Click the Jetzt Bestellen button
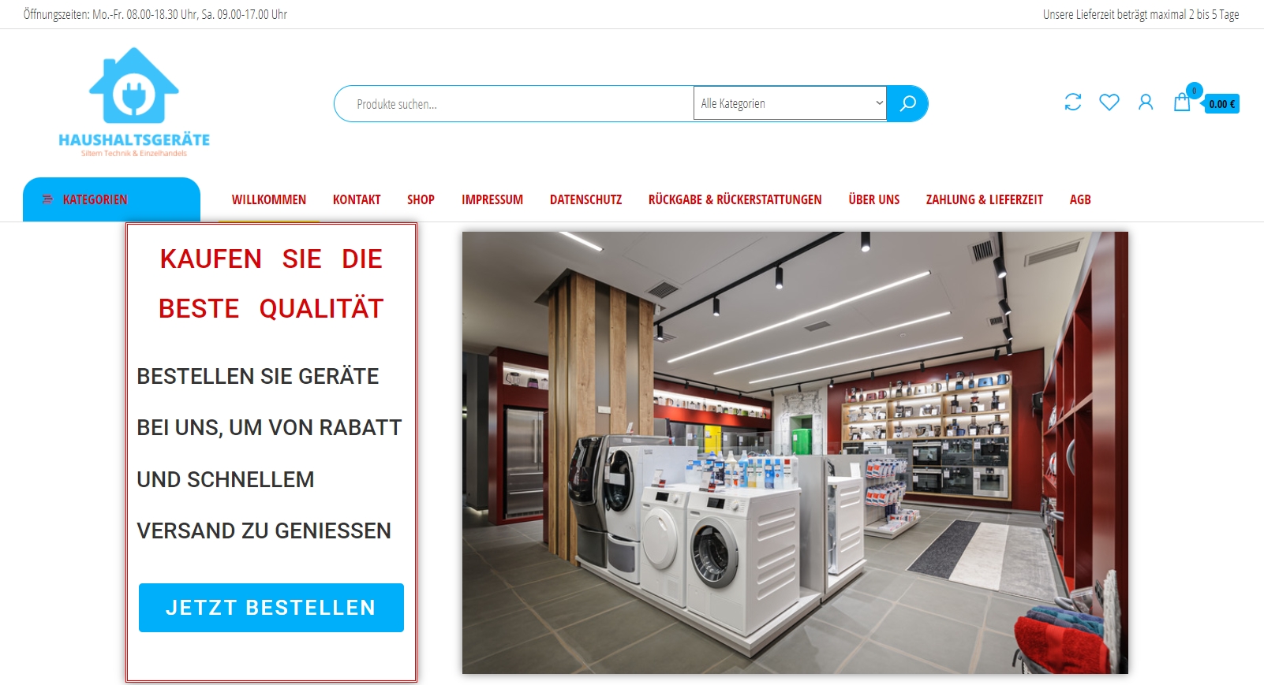 (x=271, y=608)
